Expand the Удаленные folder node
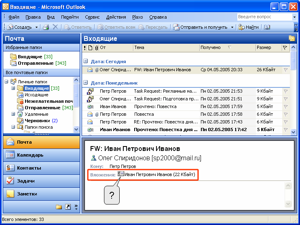This screenshot has width=300, height=225. pyautogui.click(x=13, y=114)
